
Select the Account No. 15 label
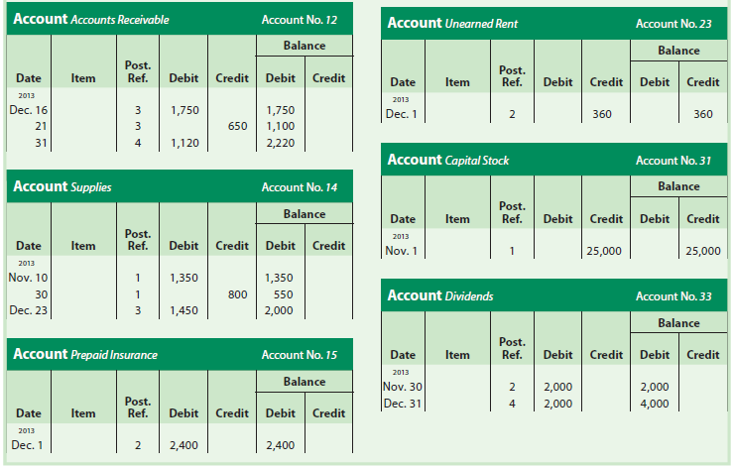tap(300, 355)
